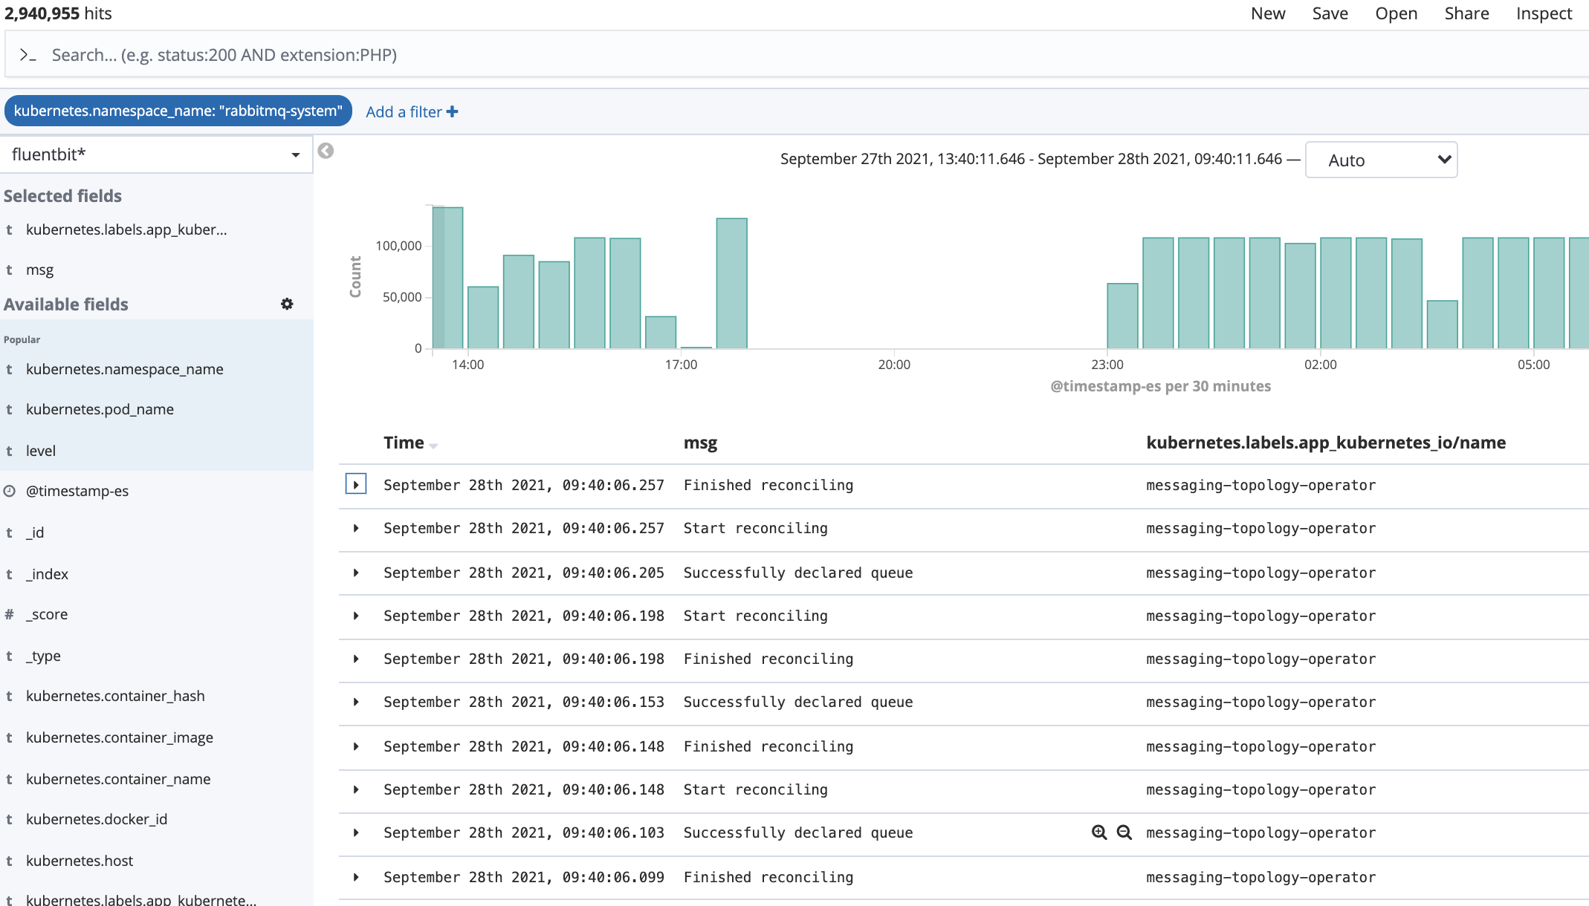The image size is (1589, 906).
Task: Open the Inspect panel
Action: [x=1544, y=13]
